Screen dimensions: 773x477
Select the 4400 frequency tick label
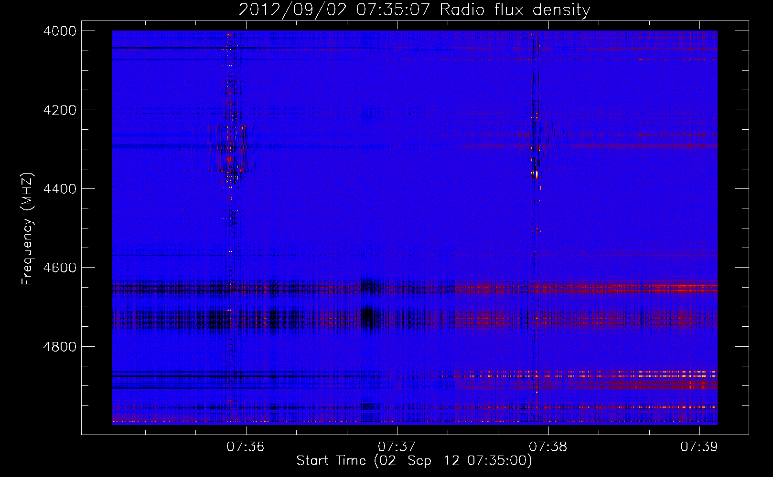(x=60, y=189)
